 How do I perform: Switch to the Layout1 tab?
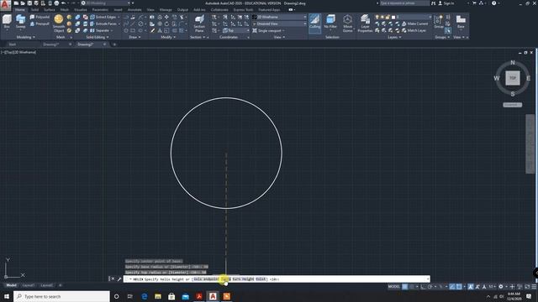[x=28, y=285]
